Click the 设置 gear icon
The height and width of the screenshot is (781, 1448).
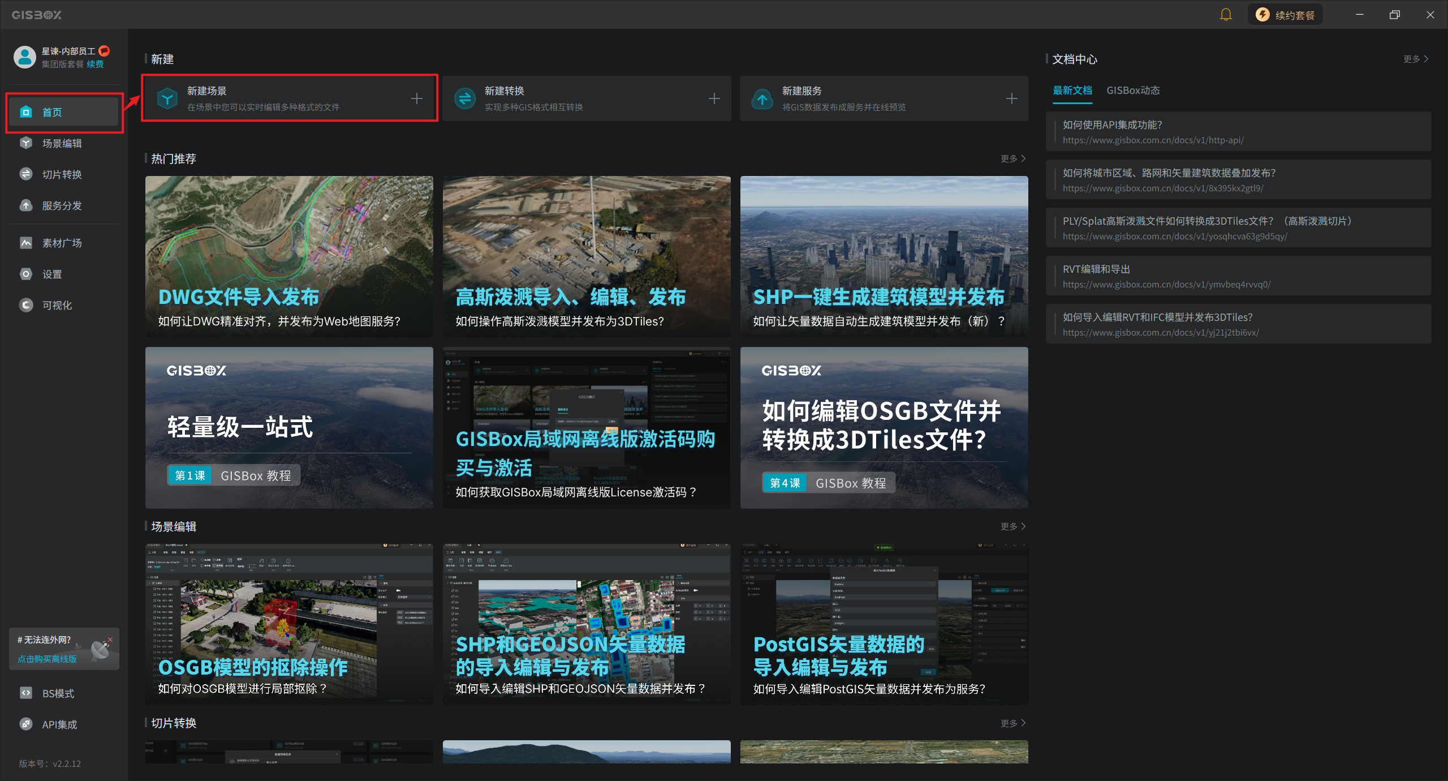[26, 274]
